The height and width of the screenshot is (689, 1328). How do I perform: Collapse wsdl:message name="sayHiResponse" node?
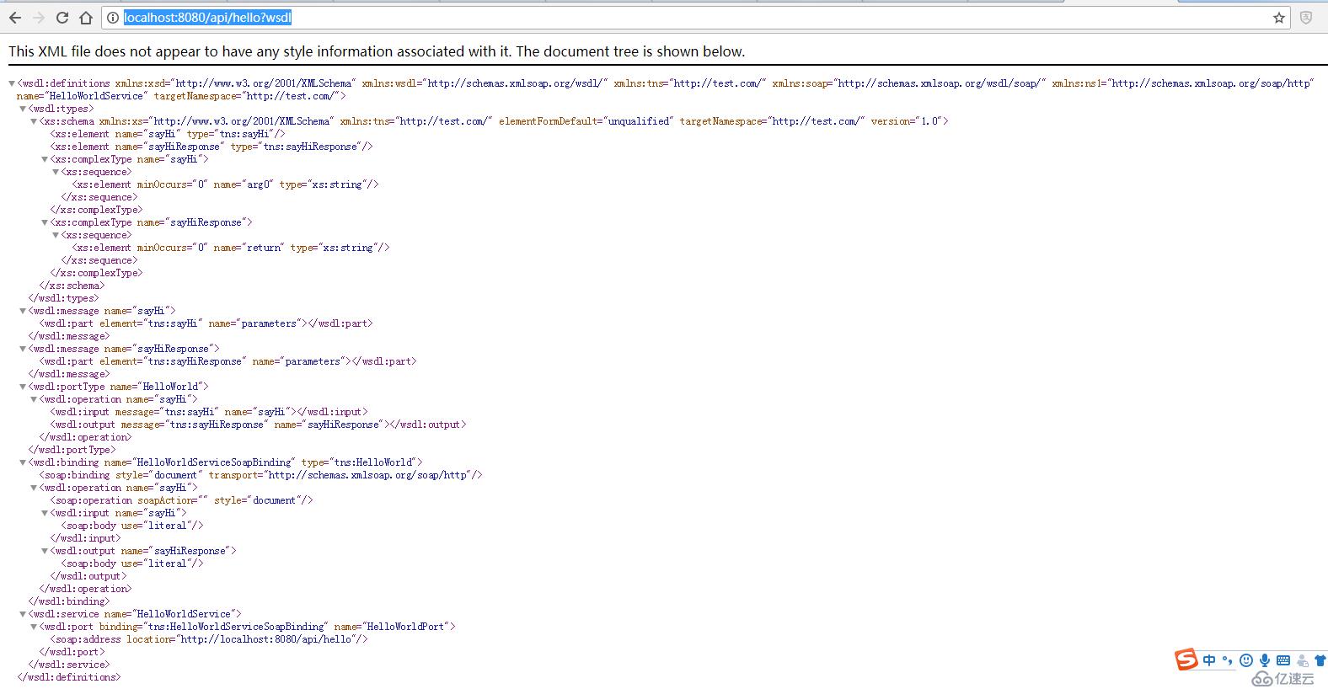23,349
